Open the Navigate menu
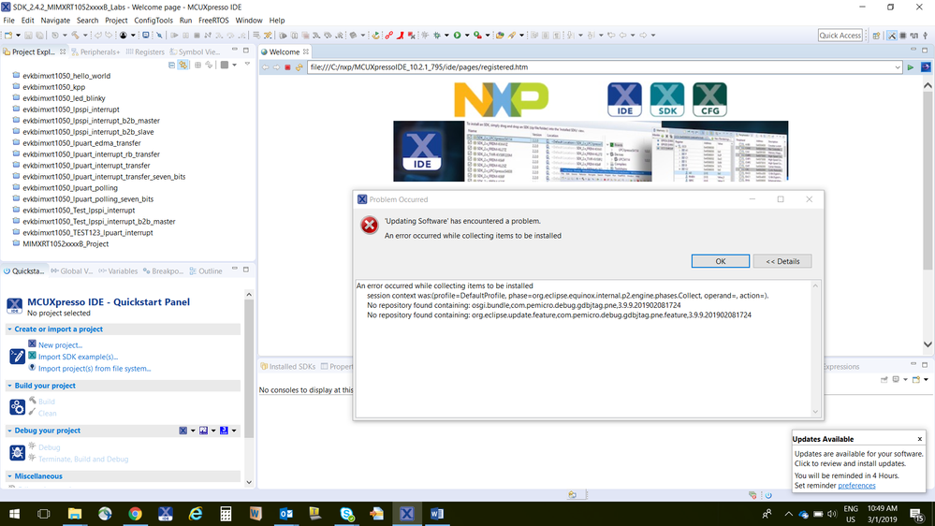 point(55,21)
